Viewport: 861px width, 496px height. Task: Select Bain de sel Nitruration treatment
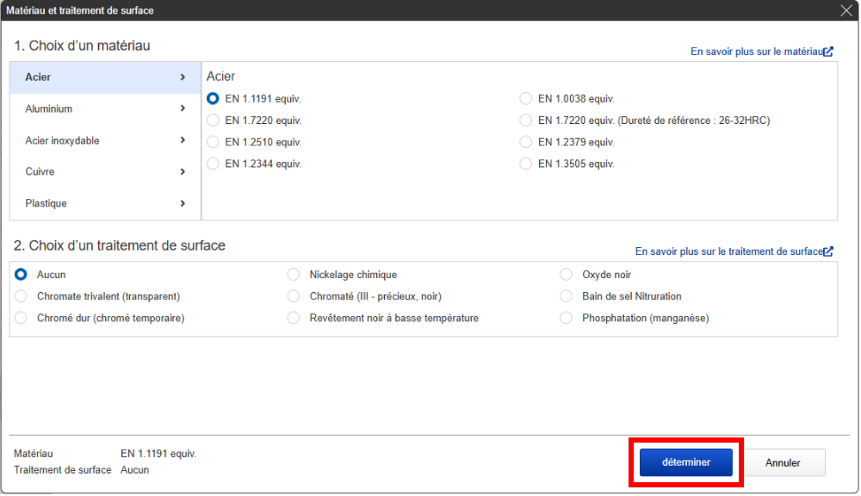(567, 296)
